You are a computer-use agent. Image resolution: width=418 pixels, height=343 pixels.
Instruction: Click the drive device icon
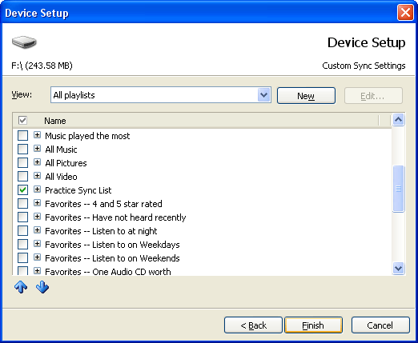click(x=24, y=42)
